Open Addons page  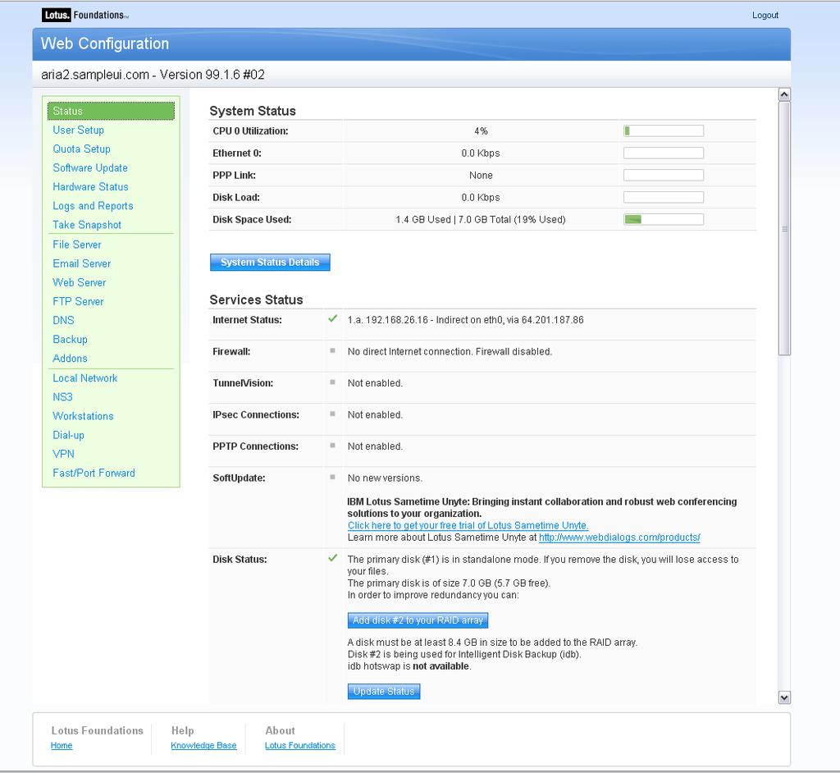[70, 358]
